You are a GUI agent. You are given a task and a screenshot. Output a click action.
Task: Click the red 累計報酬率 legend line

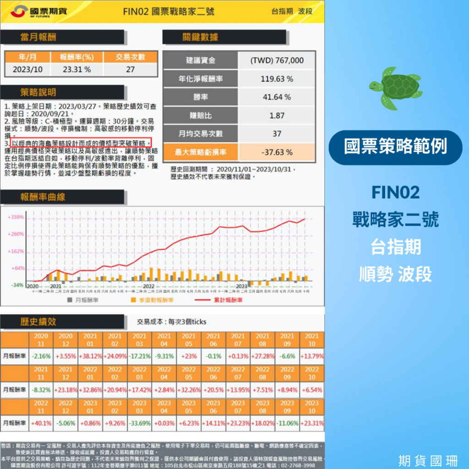tap(202, 300)
